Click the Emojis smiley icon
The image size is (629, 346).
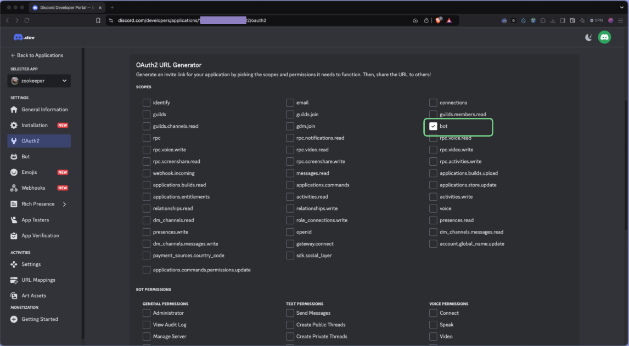pos(14,172)
